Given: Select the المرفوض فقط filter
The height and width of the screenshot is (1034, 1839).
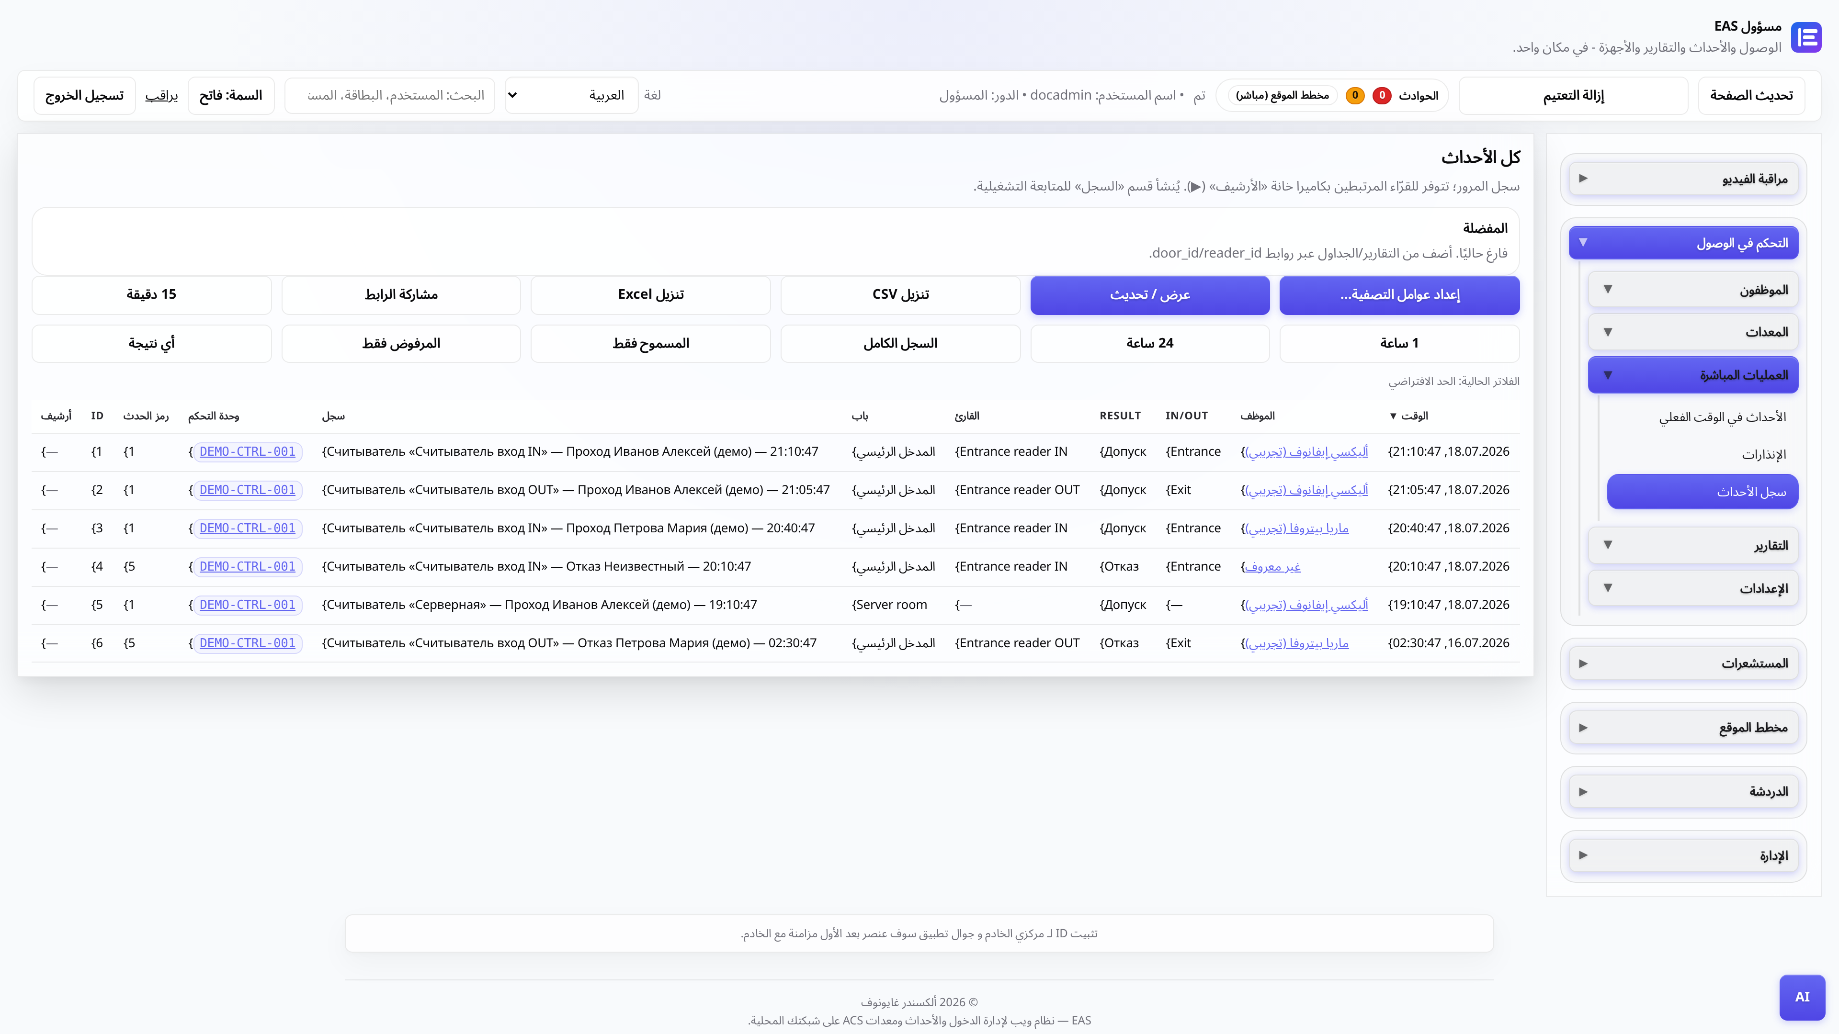Looking at the screenshot, I should click(x=401, y=344).
